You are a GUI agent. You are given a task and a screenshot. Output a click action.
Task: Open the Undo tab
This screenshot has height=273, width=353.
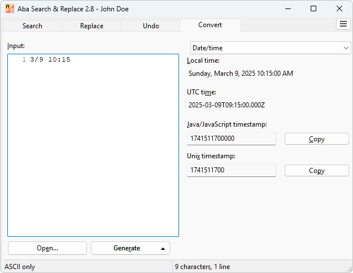[x=151, y=26]
